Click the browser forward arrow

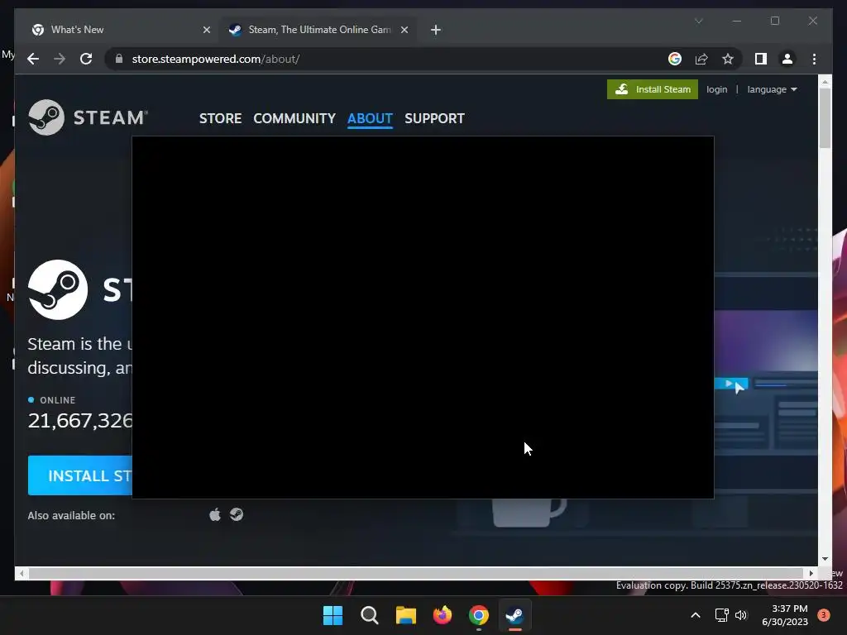click(x=60, y=59)
